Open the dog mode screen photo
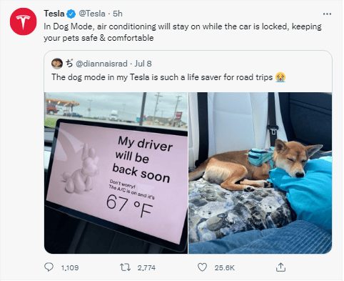 tap(116, 173)
